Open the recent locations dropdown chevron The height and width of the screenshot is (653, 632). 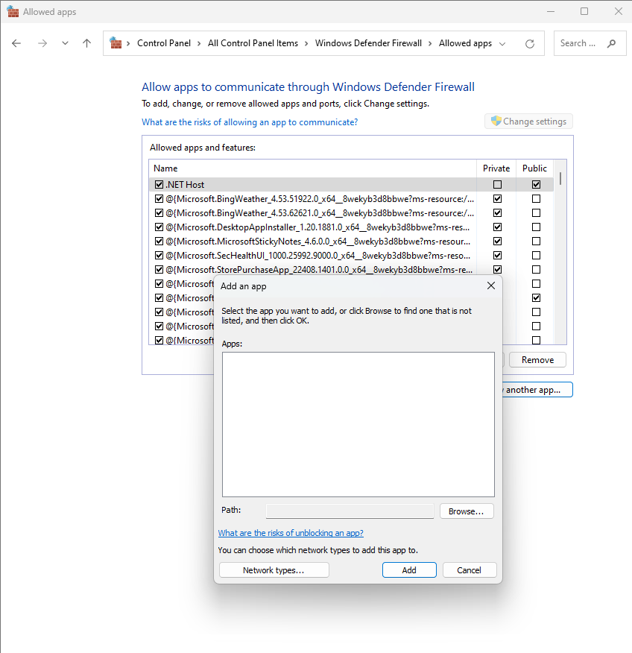click(x=65, y=43)
